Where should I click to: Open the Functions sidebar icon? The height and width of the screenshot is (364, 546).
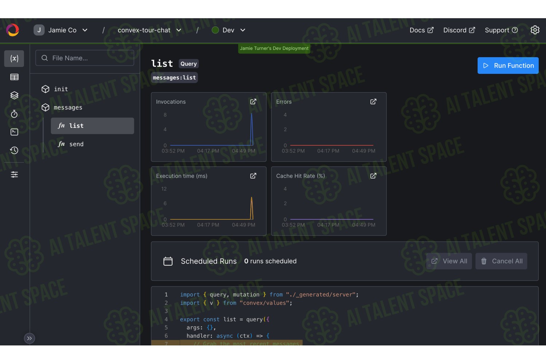pyautogui.click(x=14, y=59)
